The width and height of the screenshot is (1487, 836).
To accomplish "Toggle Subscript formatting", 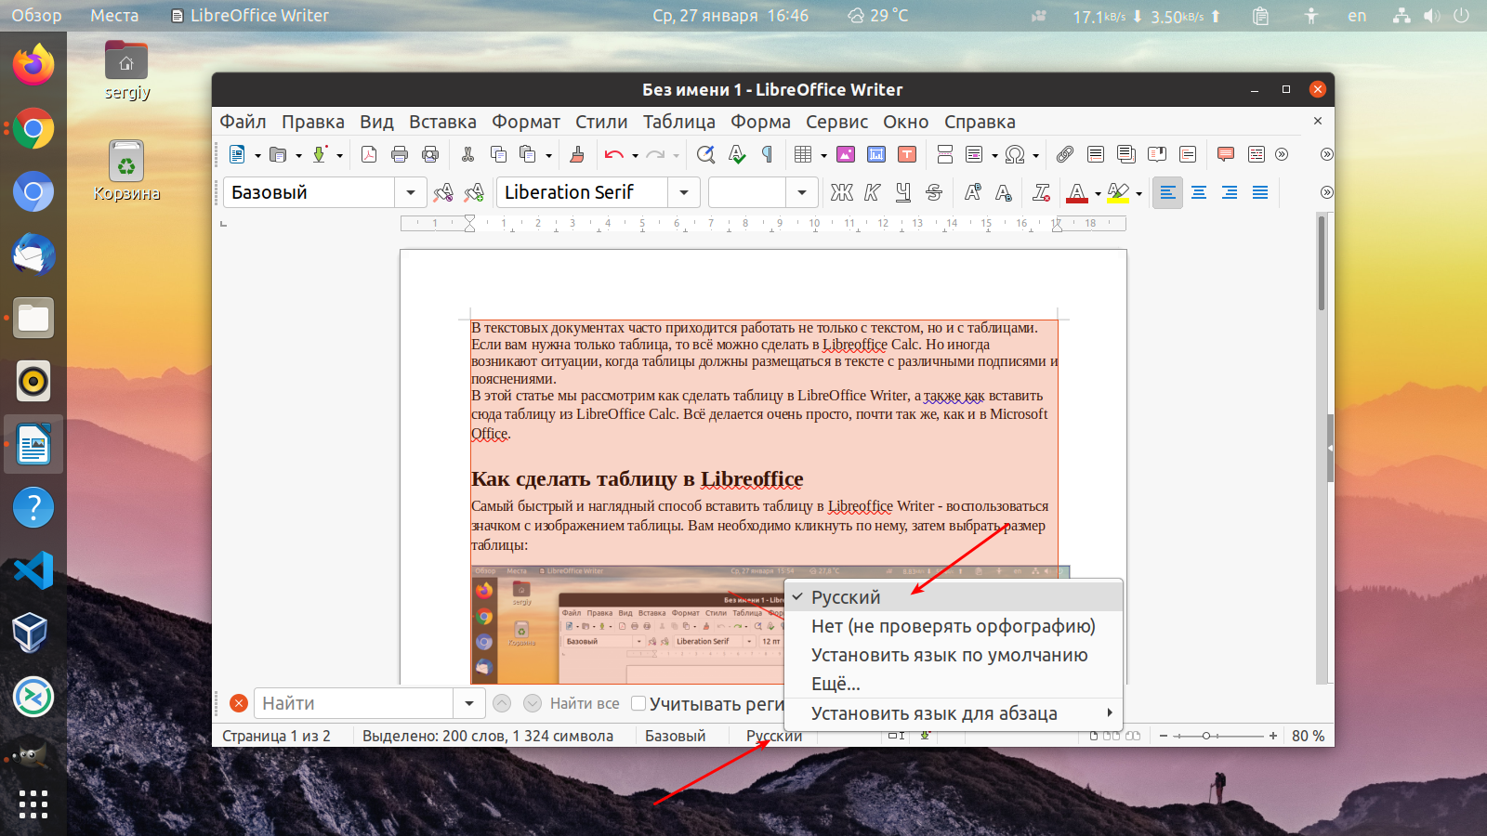I will (1004, 192).
